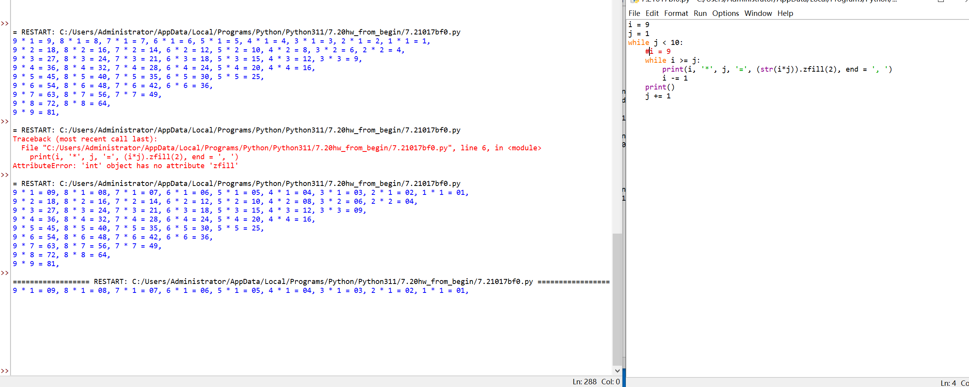Click the 'Traceback (most recent call last):' line

[x=85, y=139]
